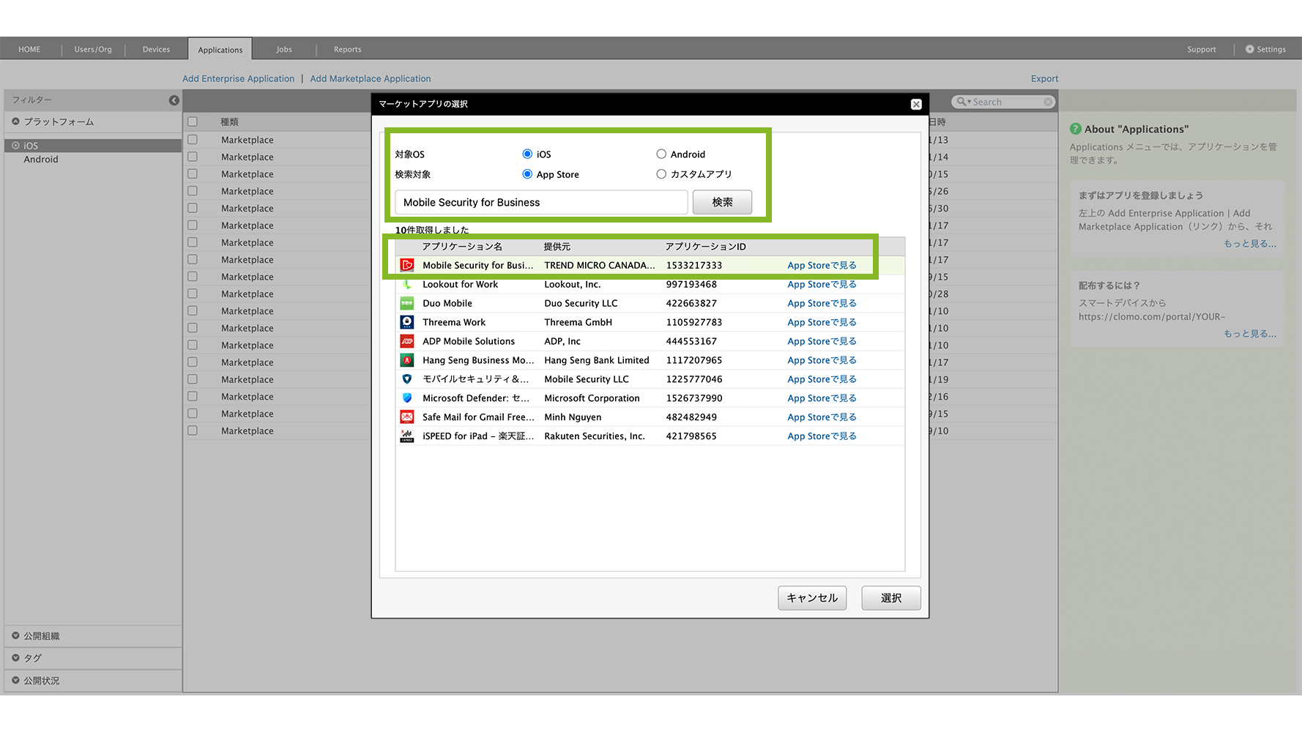
Task: Select the App Store radio button
Action: pos(527,174)
